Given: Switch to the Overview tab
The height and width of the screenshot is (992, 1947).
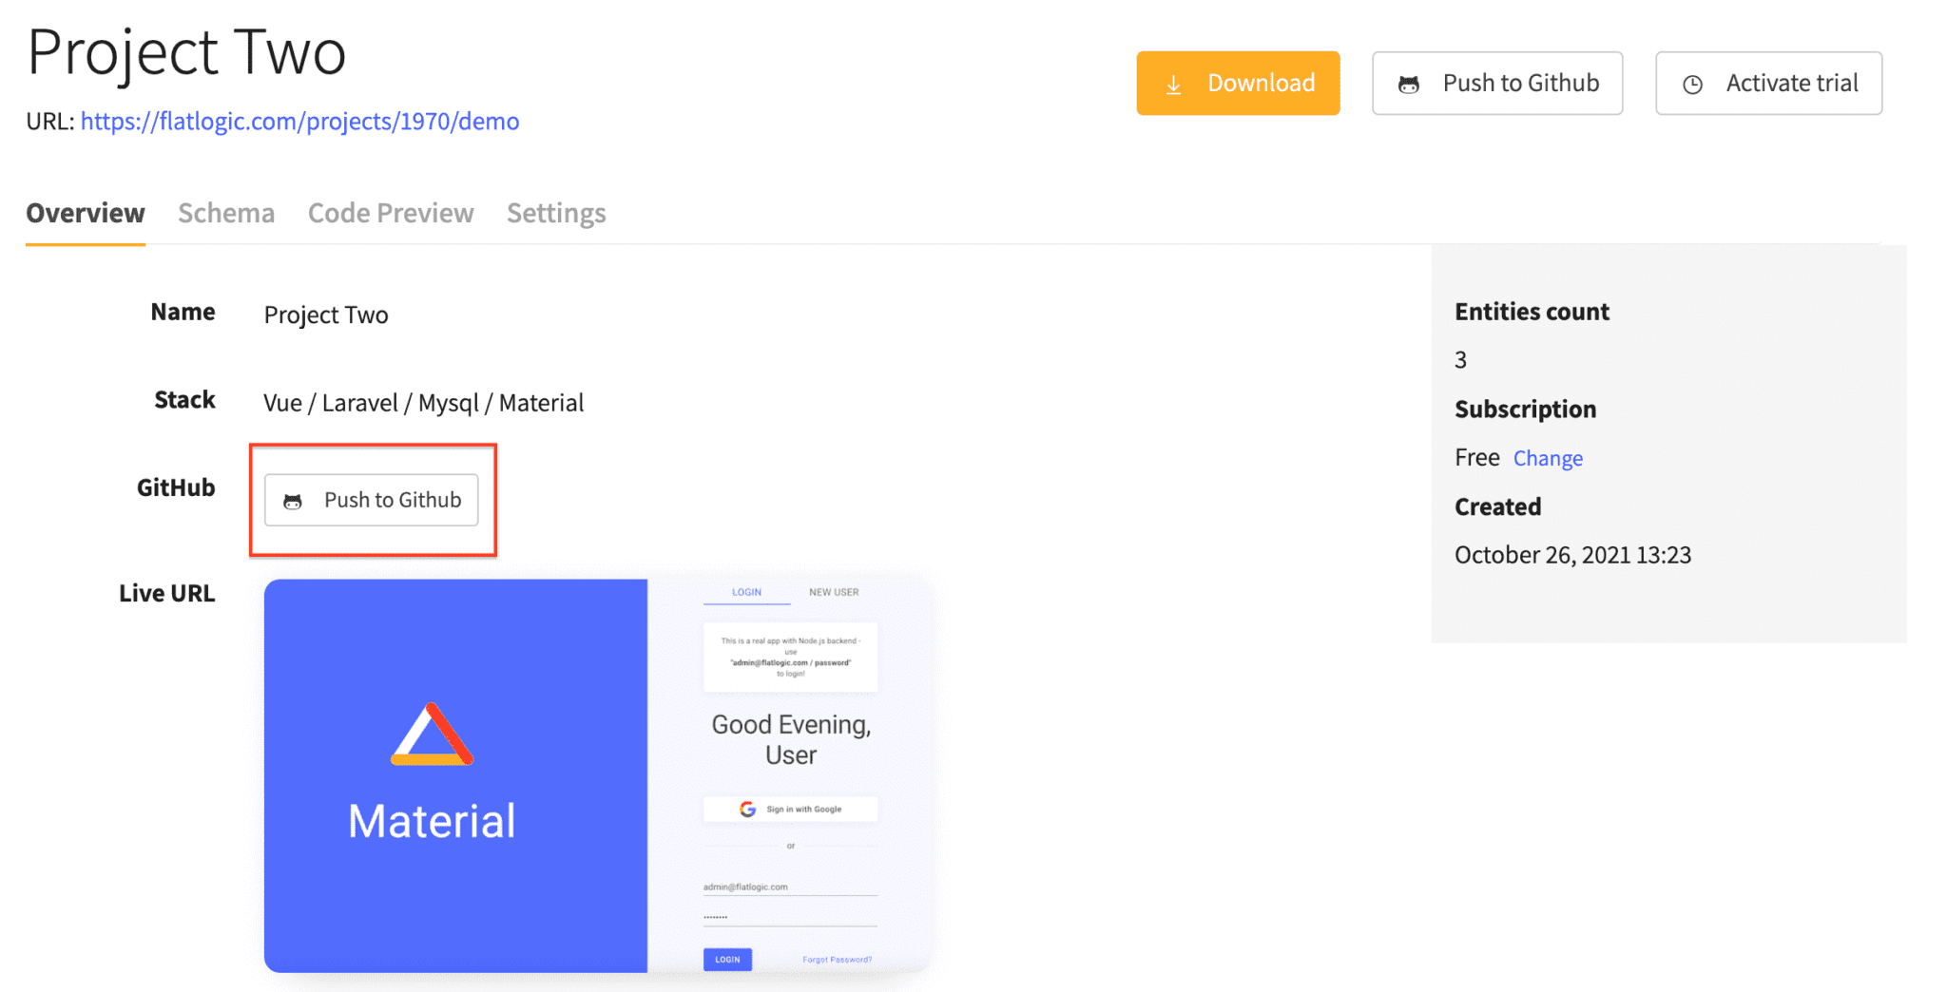Looking at the screenshot, I should tap(86, 213).
